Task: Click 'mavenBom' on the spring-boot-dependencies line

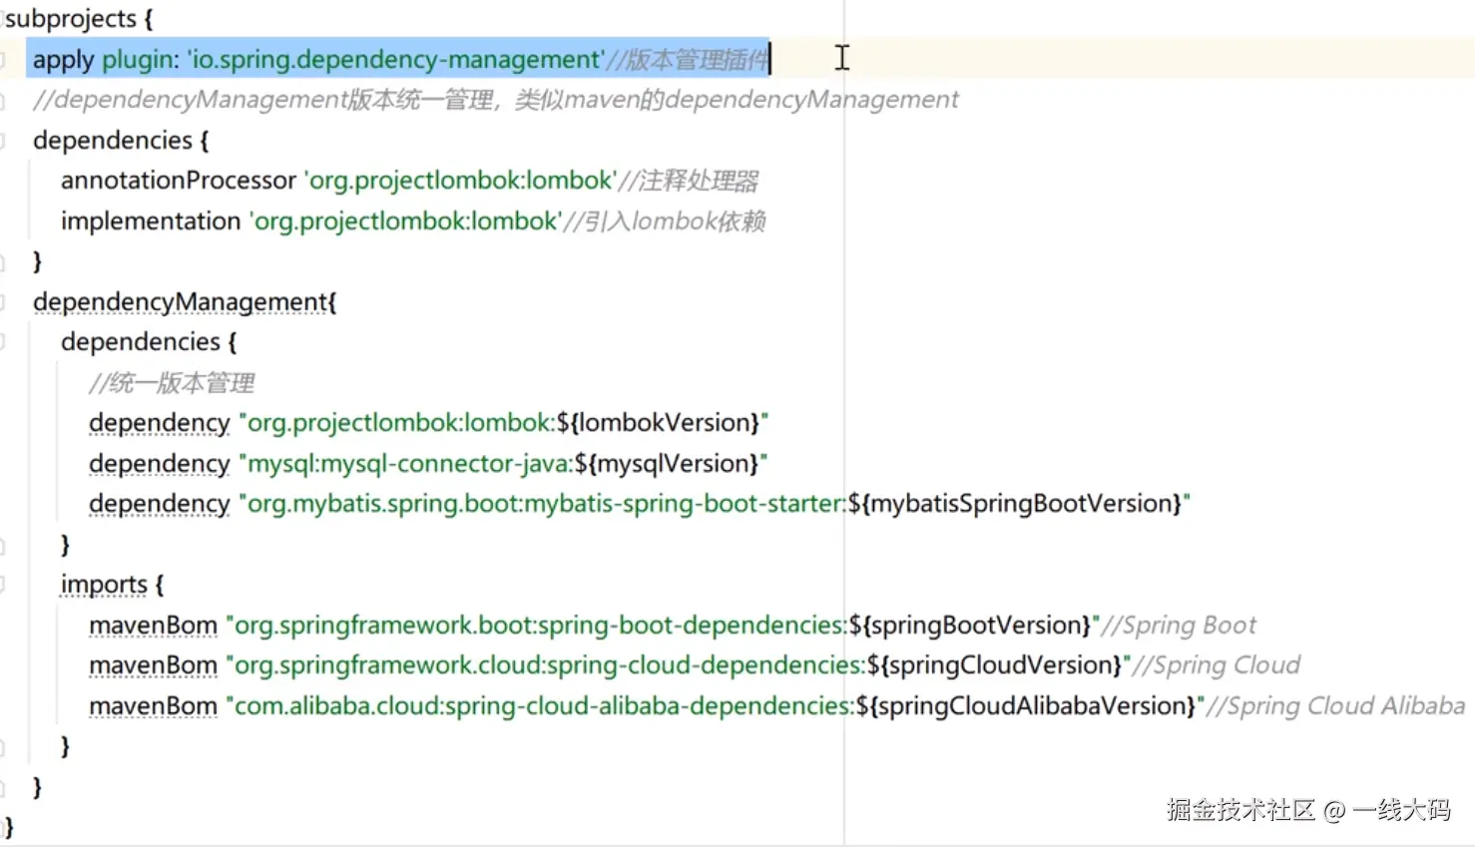Action: [x=153, y=626]
